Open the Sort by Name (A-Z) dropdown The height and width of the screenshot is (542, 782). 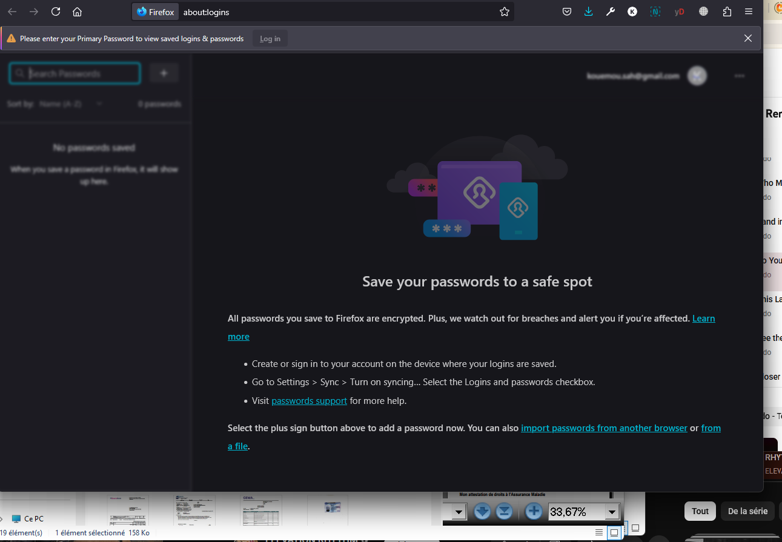pos(71,104)
